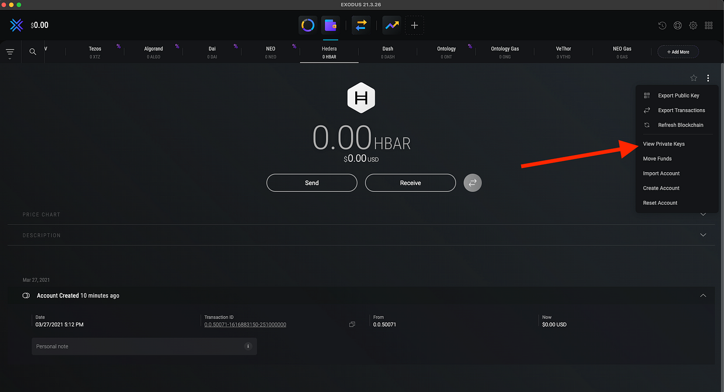Screen dimensions: 724x392
Task: Click the $0.00 portfolio balance
Action: coord(39,25)
